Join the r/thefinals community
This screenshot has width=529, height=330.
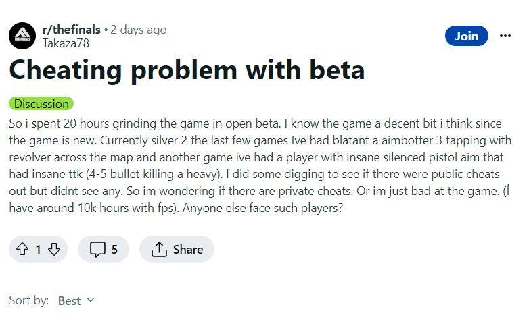click(x=466, y=36)
